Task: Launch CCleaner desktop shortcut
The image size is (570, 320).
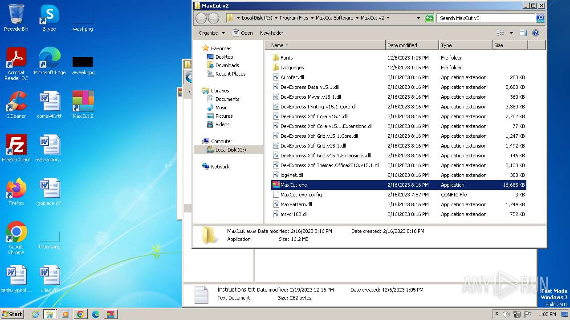Action: click(x=16, y=105)
